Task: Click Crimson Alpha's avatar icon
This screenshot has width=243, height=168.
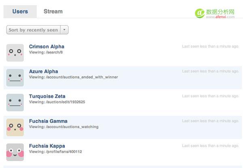Action: click(15, 53)
